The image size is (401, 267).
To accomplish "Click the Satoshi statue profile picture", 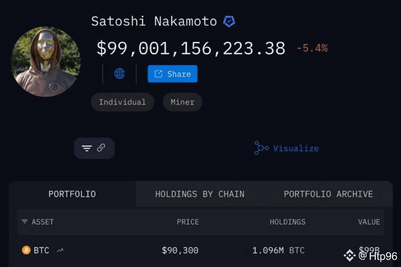I will (x=45, y=61).
